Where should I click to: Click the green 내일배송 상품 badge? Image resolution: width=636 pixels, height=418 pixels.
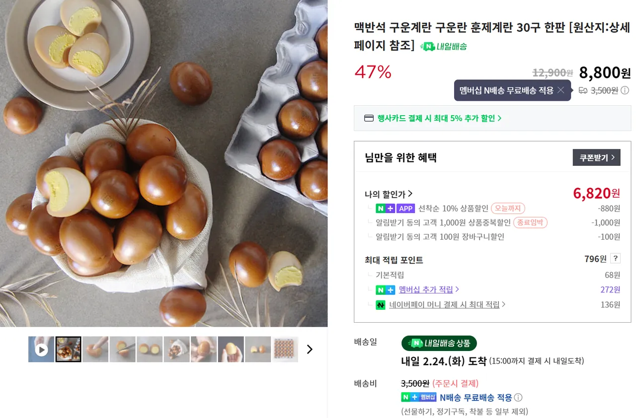[439, 343]
